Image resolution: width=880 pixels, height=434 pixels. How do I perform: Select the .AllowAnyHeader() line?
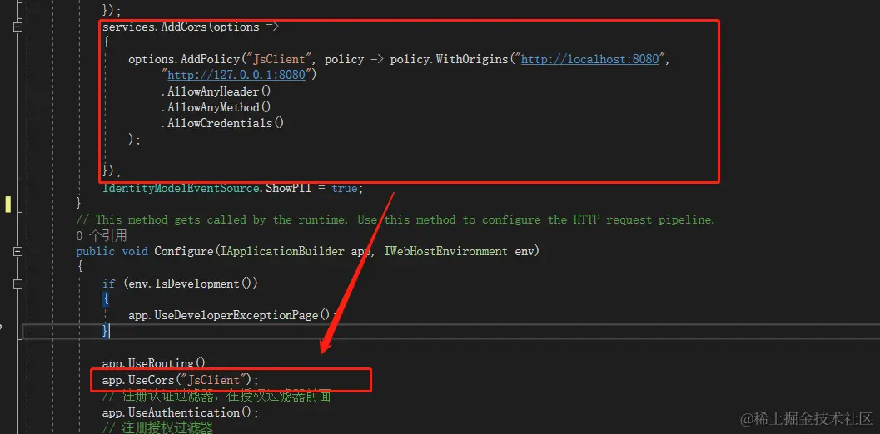tap(216, 91)
